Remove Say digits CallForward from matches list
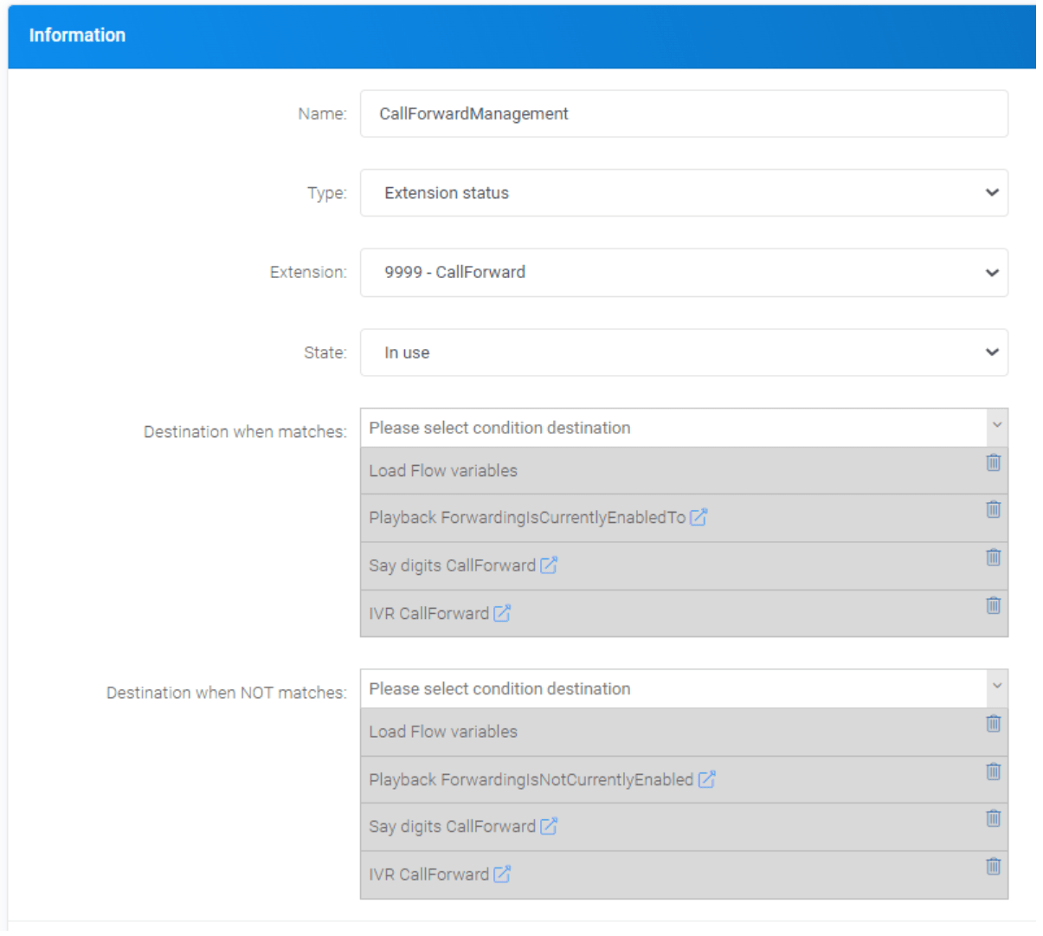The height and width of the screenshot is (936, 1043). pos(993,557)
